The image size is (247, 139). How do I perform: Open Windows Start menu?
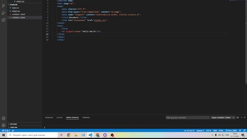(3, 135)
